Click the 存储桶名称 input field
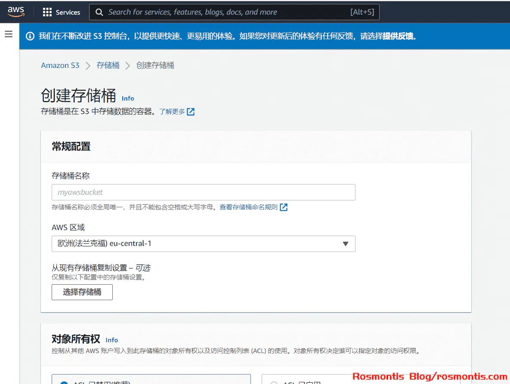This screenshot has height=384, width=510. click(x=203, y=192)
